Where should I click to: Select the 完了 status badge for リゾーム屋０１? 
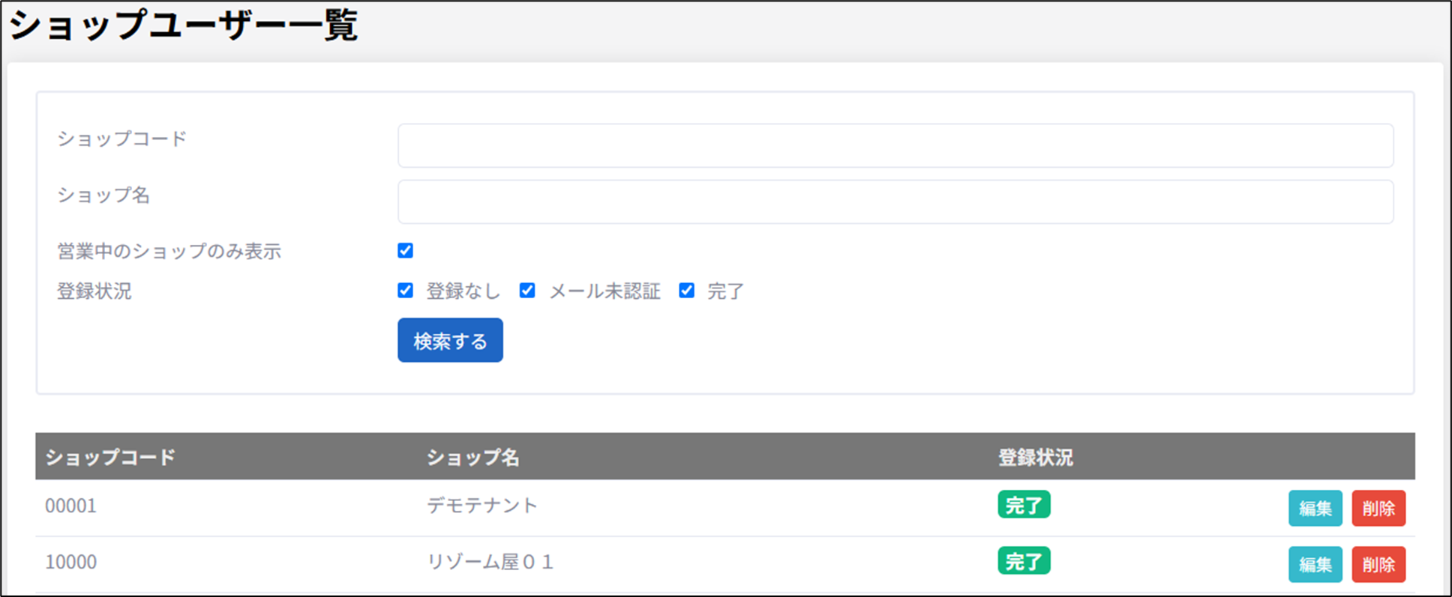click(1023, 561)
